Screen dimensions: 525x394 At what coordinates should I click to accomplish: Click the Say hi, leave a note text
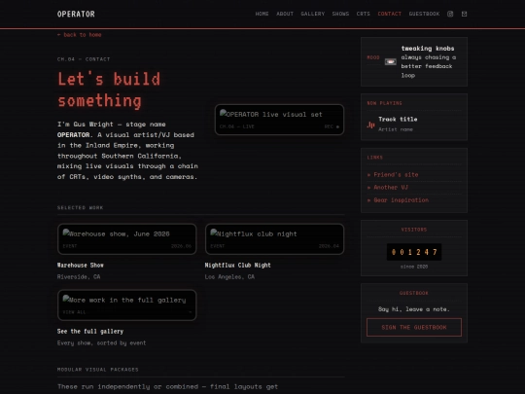414,309
